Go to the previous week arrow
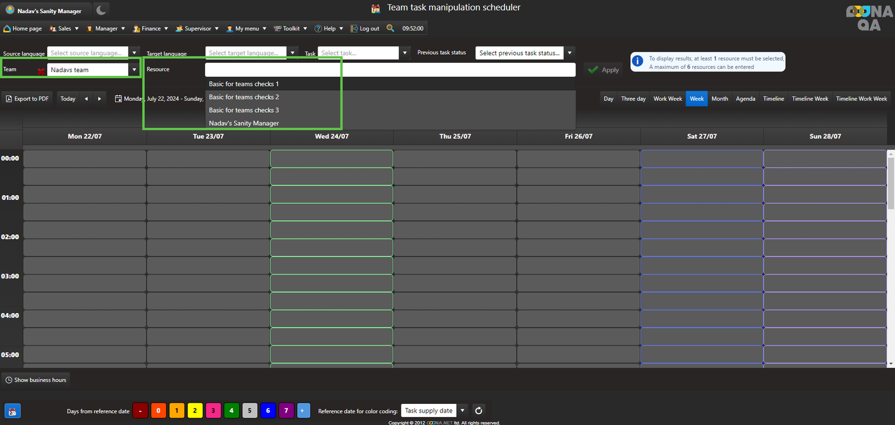 tap(86, 99)
